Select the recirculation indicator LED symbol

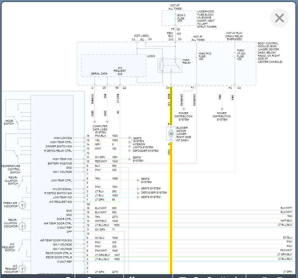(x=23, y=226)
